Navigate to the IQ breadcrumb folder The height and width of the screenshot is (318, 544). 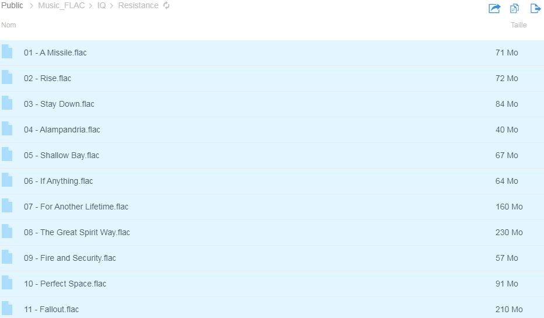(102, 6)
